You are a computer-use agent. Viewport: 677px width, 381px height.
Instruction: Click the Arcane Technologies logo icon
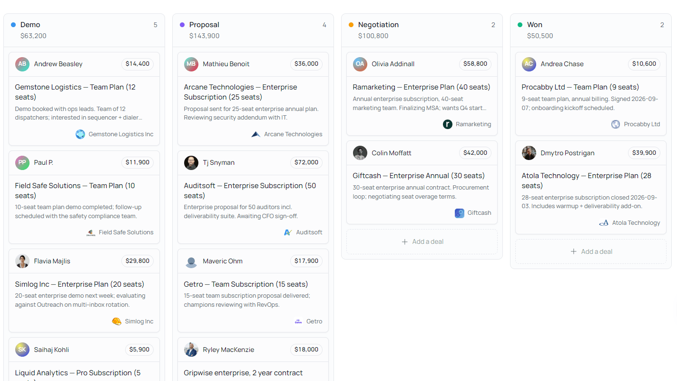click(x=256, y=134)
